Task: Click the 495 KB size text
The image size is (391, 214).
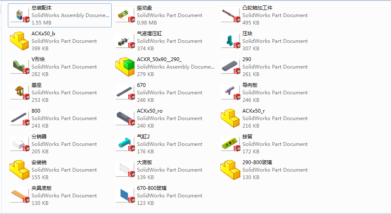Action: 251,23
